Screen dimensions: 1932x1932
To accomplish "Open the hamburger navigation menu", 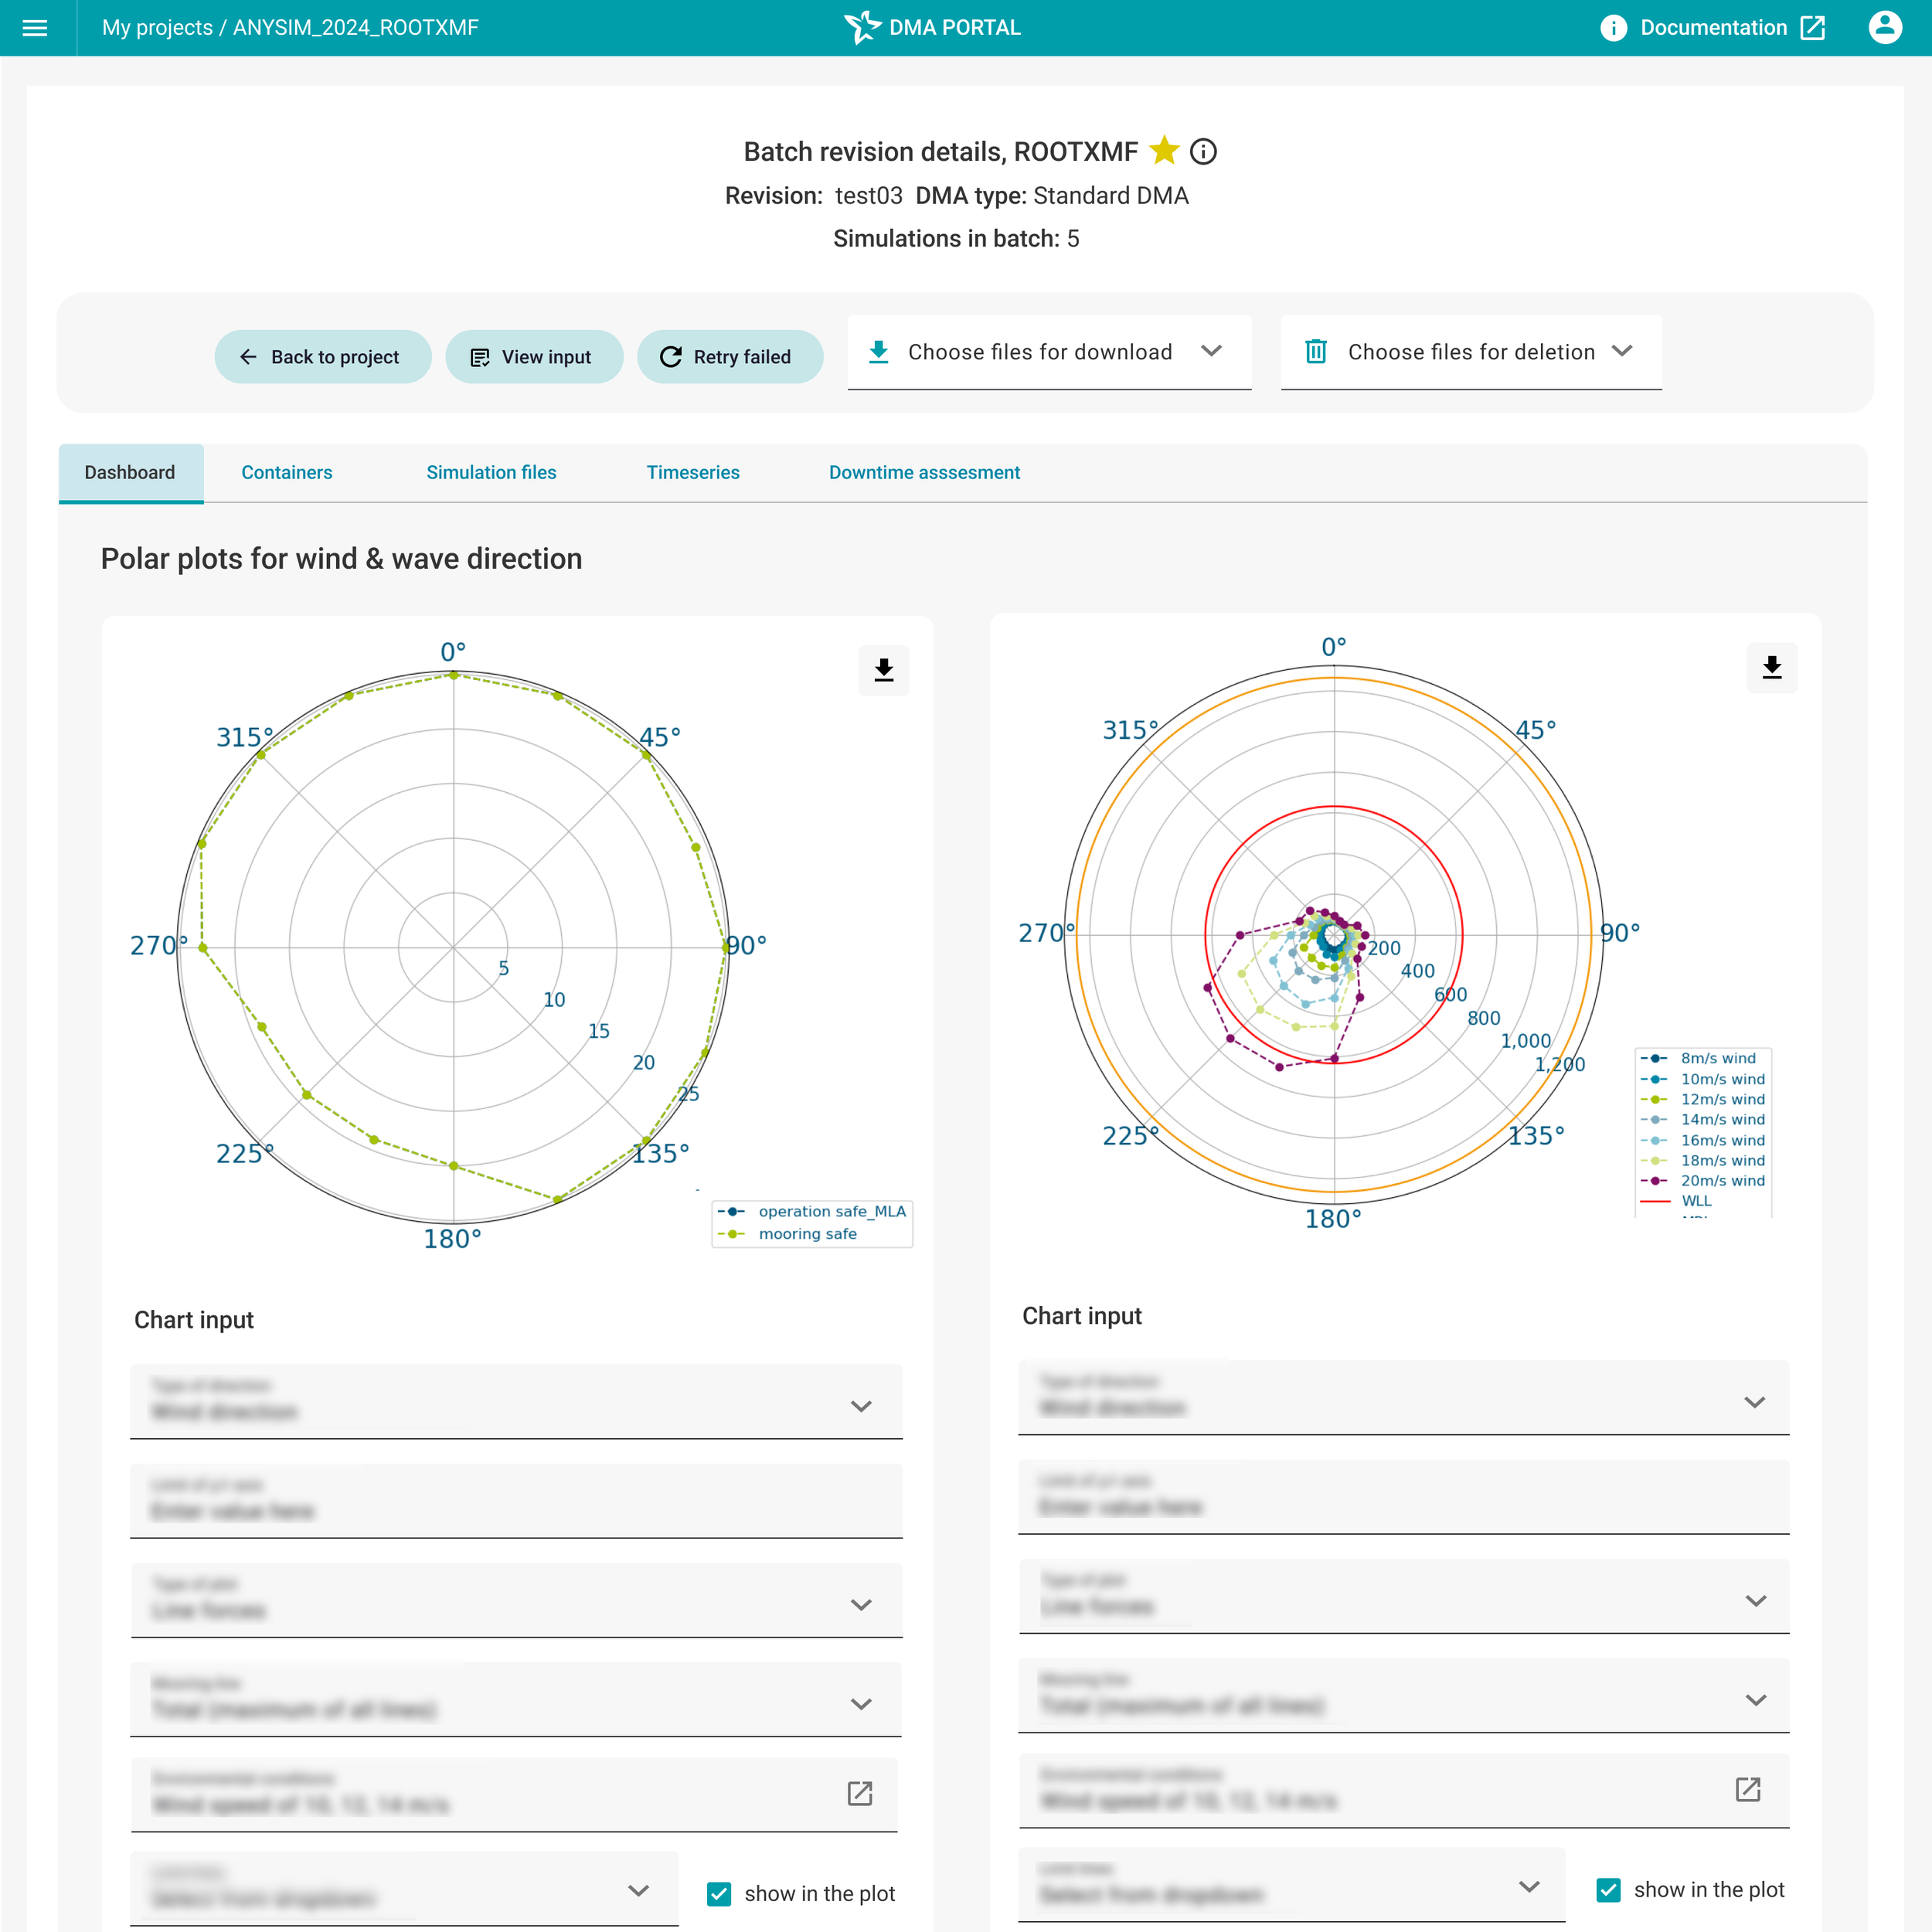I will 35,28.
